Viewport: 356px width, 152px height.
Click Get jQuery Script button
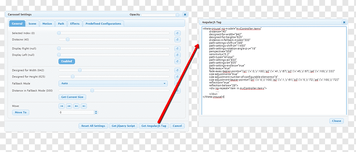(x=123, y=126)
